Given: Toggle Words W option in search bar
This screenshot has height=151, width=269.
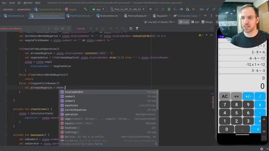Looking at the screenshot, I should pos(63,29).
